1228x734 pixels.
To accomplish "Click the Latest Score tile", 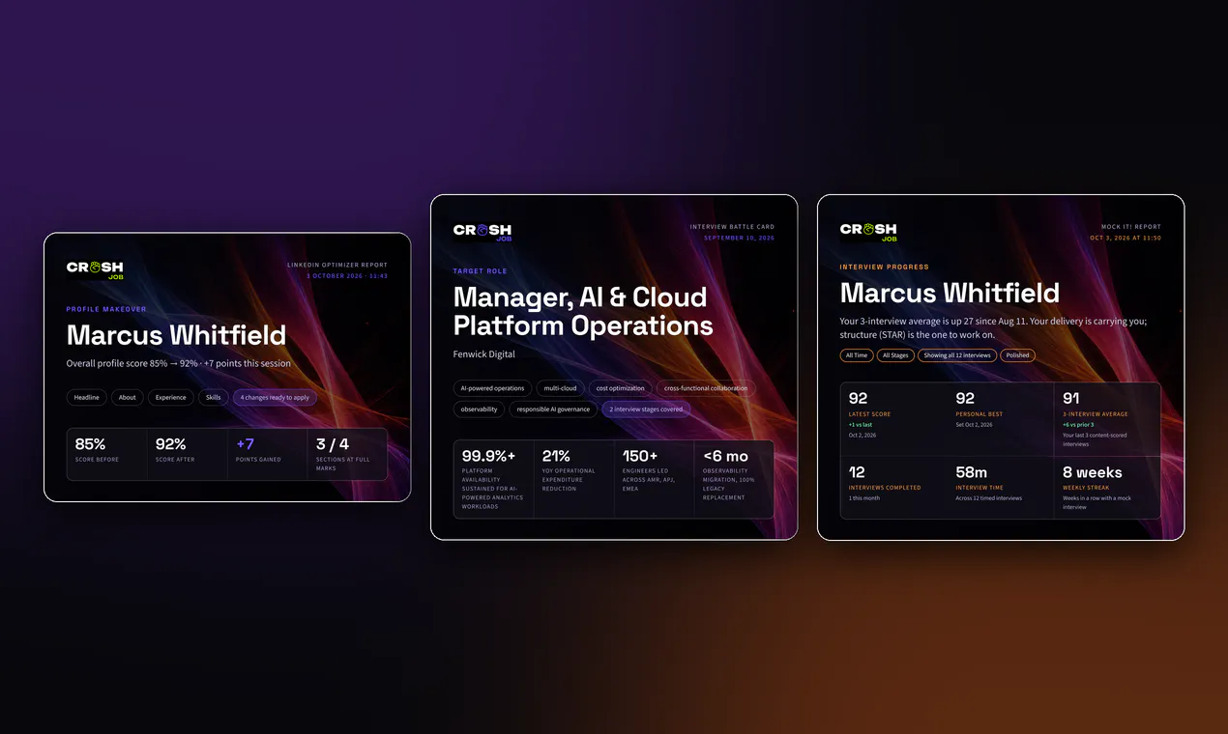I will (893, 419).
